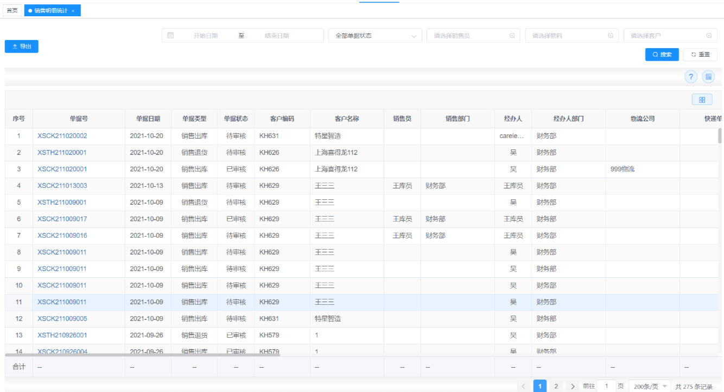Viewport: 724px width, 392px height.
Task: Click the 导出 export button
Action: click(x=22, y=47)
